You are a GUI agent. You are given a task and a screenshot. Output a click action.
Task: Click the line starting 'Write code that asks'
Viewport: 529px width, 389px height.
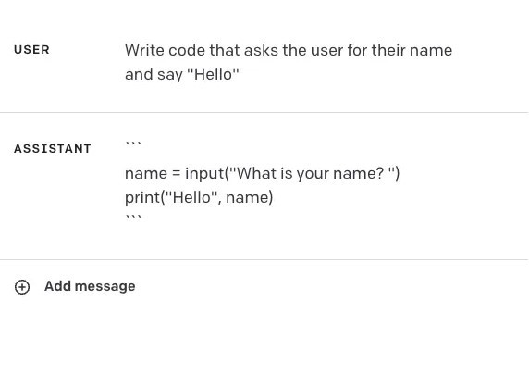coord(289,50)
